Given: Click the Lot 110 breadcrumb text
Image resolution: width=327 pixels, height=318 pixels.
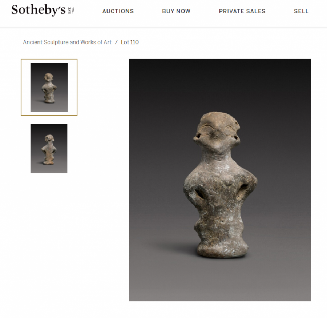Looking at the screenshot, I should click(130, 42).
